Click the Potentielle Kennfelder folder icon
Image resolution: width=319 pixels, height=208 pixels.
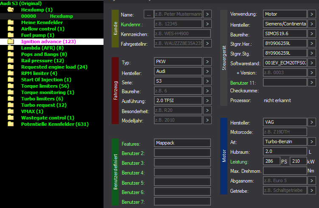click(11, 124)
